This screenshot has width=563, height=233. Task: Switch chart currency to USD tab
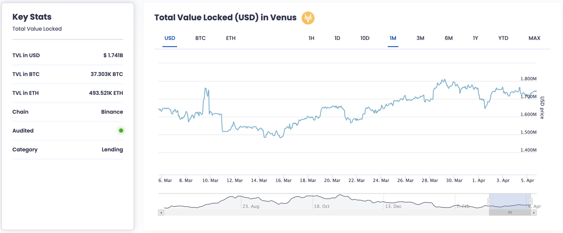(170, 38)
